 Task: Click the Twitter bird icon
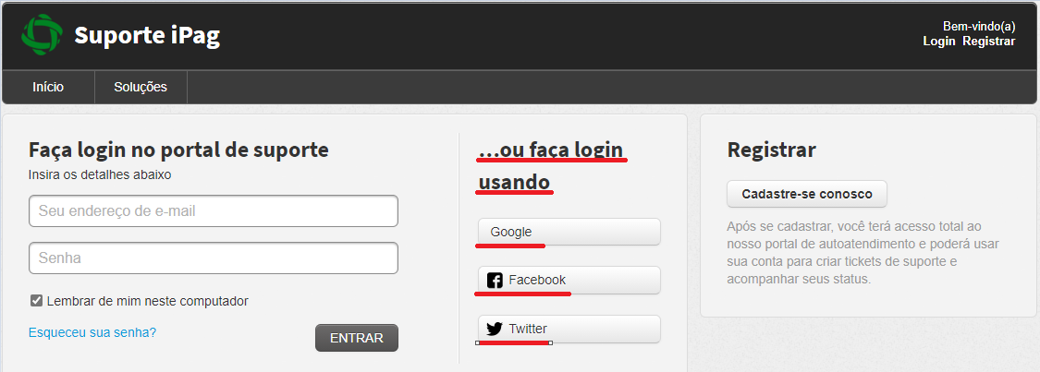(495, 329)
